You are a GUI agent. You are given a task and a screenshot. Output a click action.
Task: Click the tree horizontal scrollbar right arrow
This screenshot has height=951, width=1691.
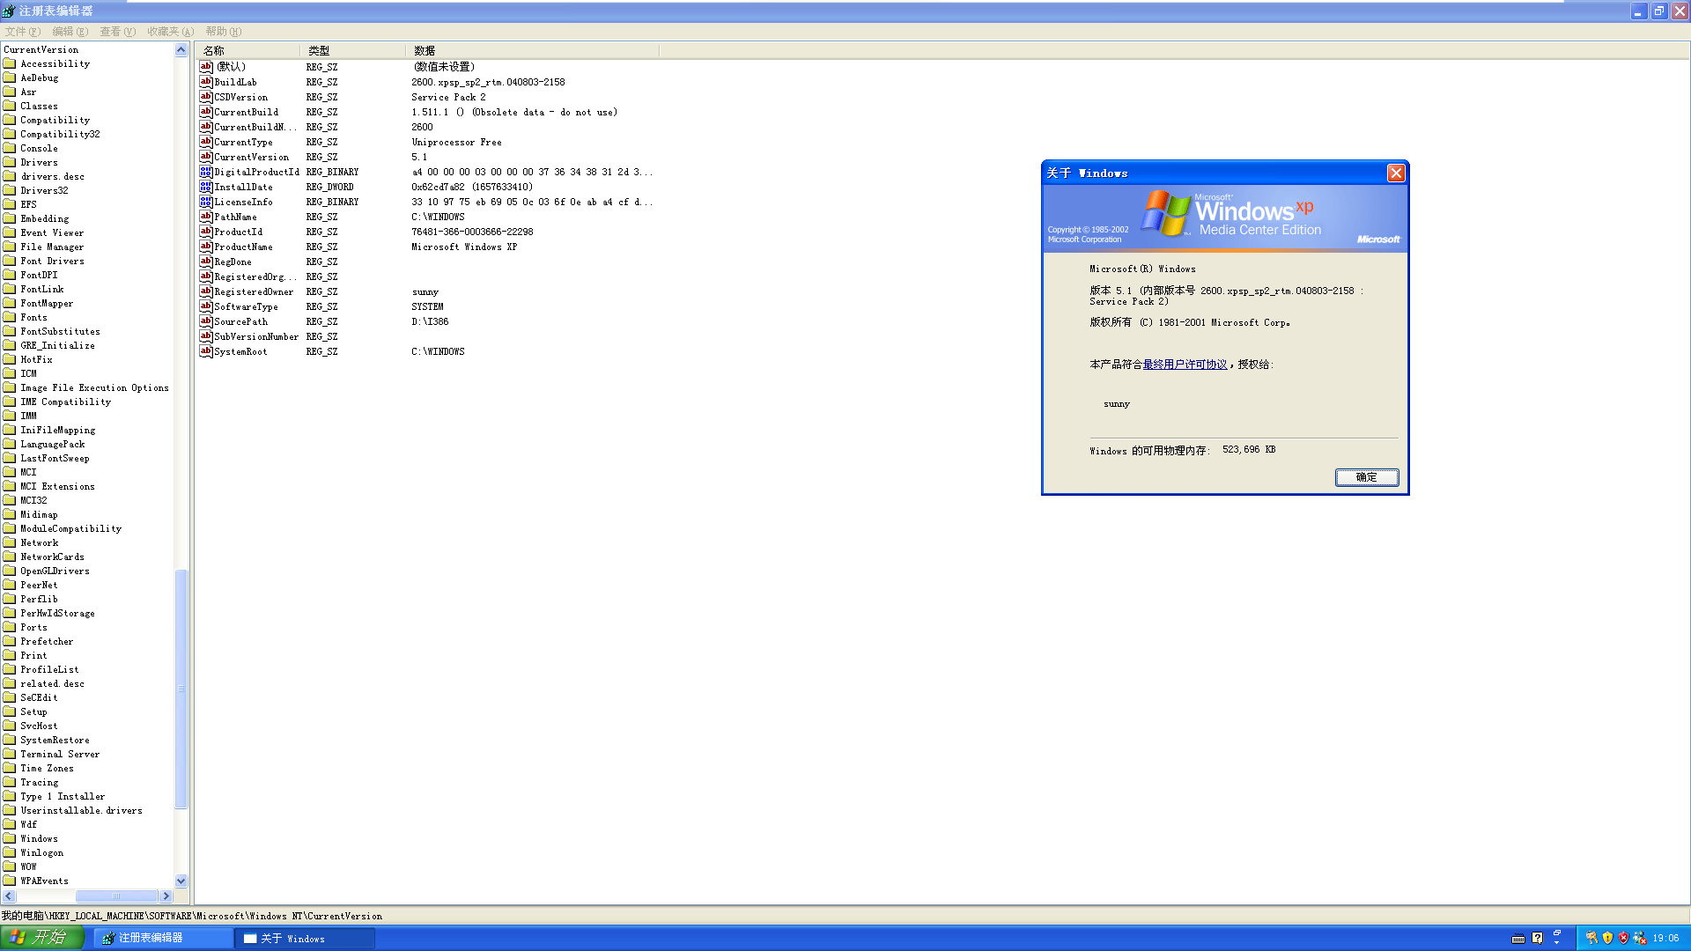pyautogui.click(x=166, y=896)
